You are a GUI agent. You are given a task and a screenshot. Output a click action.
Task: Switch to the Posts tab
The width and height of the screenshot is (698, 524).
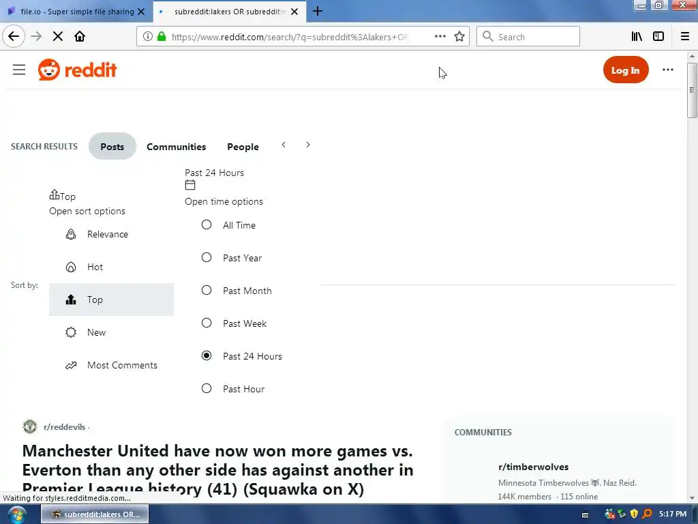point(112,147)
